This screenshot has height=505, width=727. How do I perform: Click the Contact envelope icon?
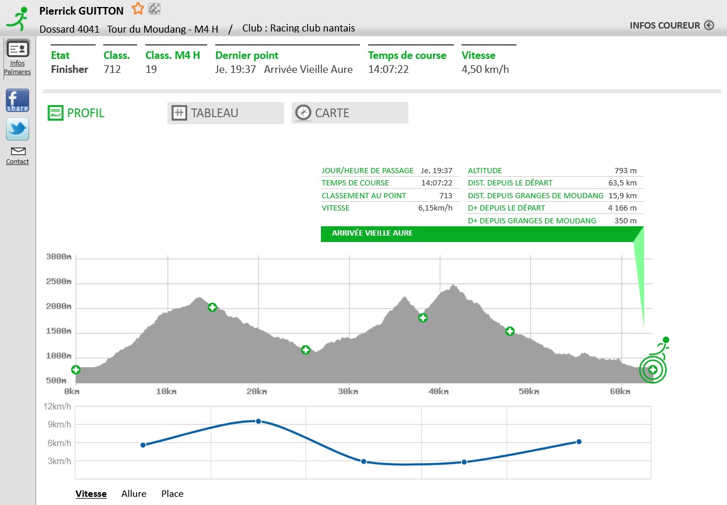tap(18, 152)
